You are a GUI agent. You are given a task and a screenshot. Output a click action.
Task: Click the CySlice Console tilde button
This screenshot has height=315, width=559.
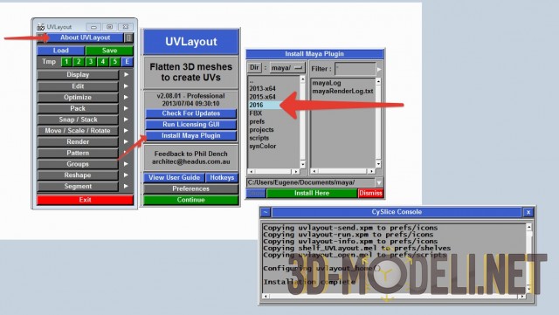point(266,212)
